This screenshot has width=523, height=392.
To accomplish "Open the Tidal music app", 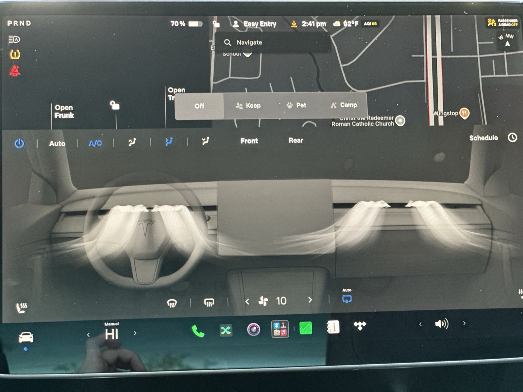I will [360, 325].
